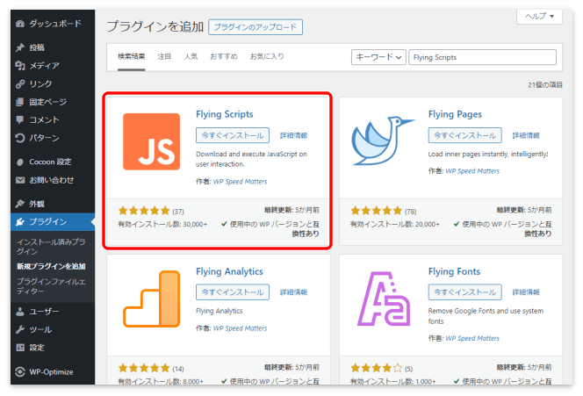
Task: Click the プラグインを追加 page heading
Action: click(155, 26)
